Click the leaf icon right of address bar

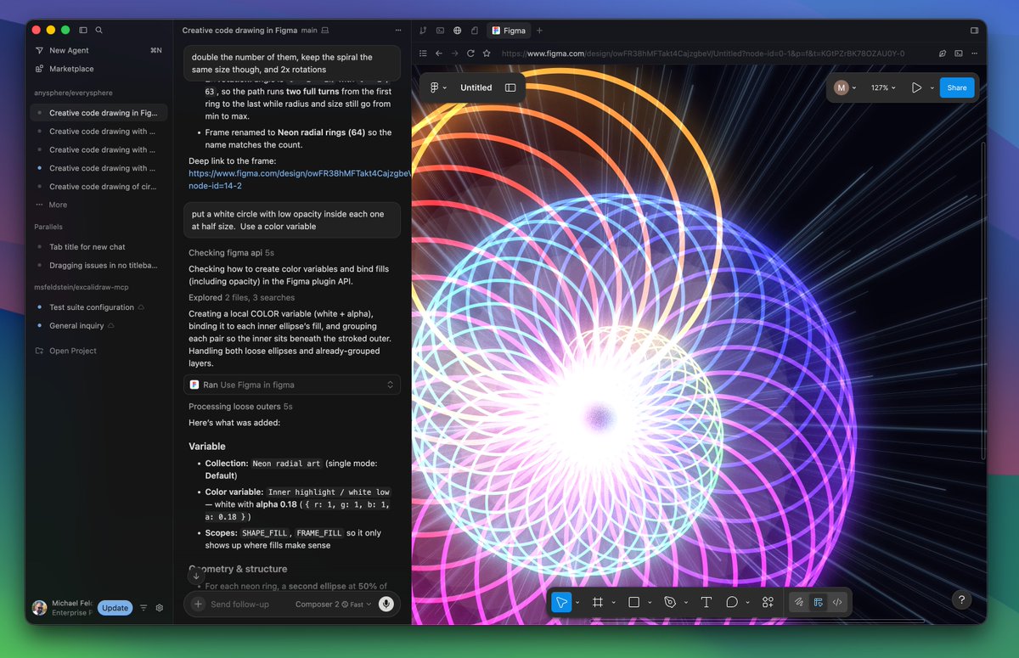[943, 53]
